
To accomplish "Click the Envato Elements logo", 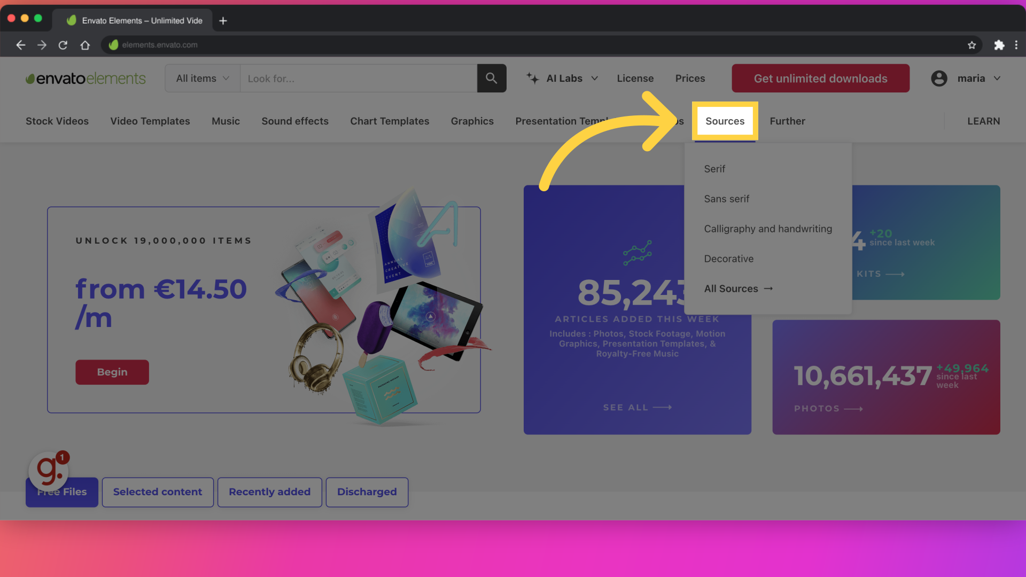I will [x=85, y=79].
